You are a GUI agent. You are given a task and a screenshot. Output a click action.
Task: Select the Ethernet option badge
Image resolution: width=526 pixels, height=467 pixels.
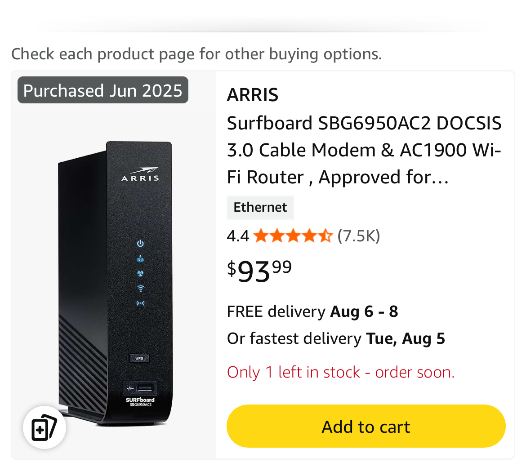(x=260, y=207)
